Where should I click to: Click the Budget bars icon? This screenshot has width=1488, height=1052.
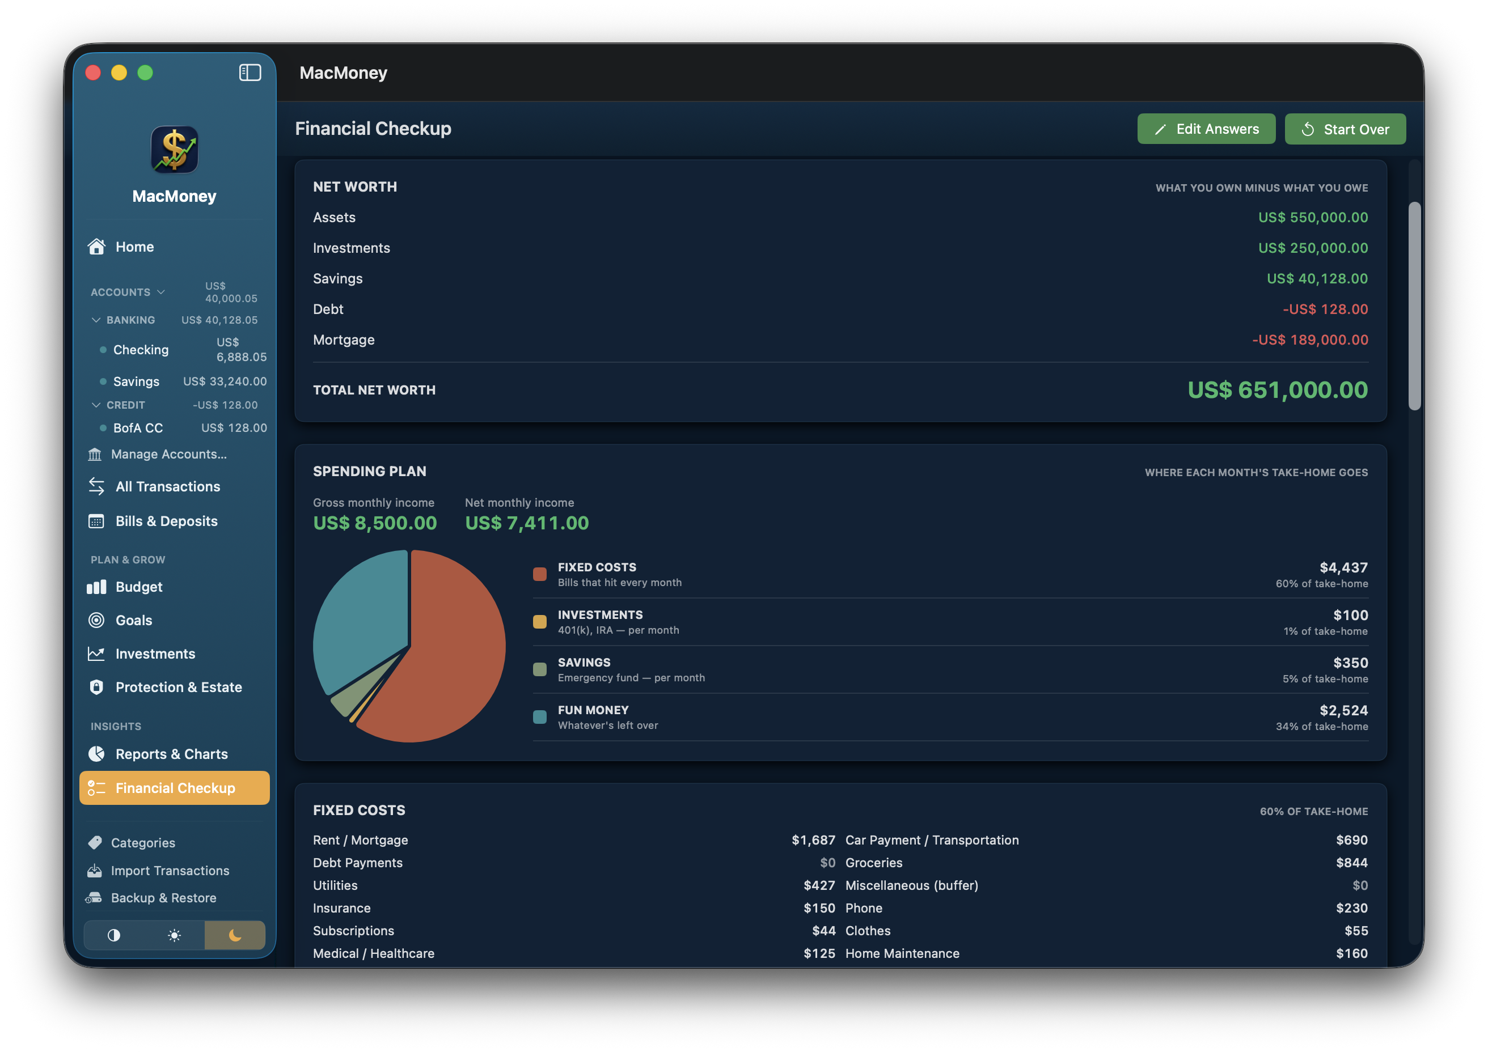(96, 587)
